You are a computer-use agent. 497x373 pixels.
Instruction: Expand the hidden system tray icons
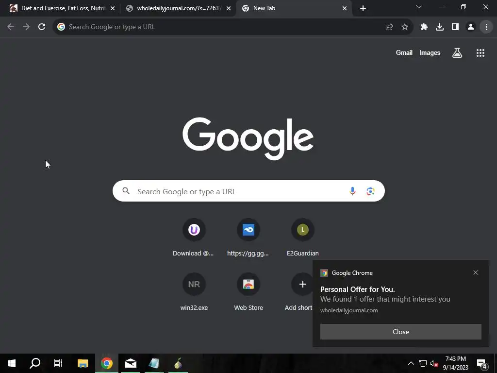click(411, 363)
